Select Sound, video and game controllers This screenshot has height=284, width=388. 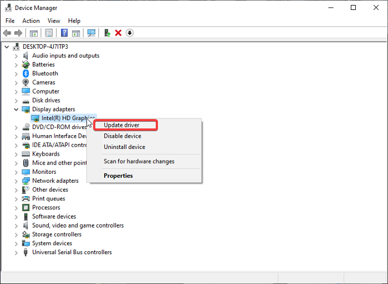point(78,226)
